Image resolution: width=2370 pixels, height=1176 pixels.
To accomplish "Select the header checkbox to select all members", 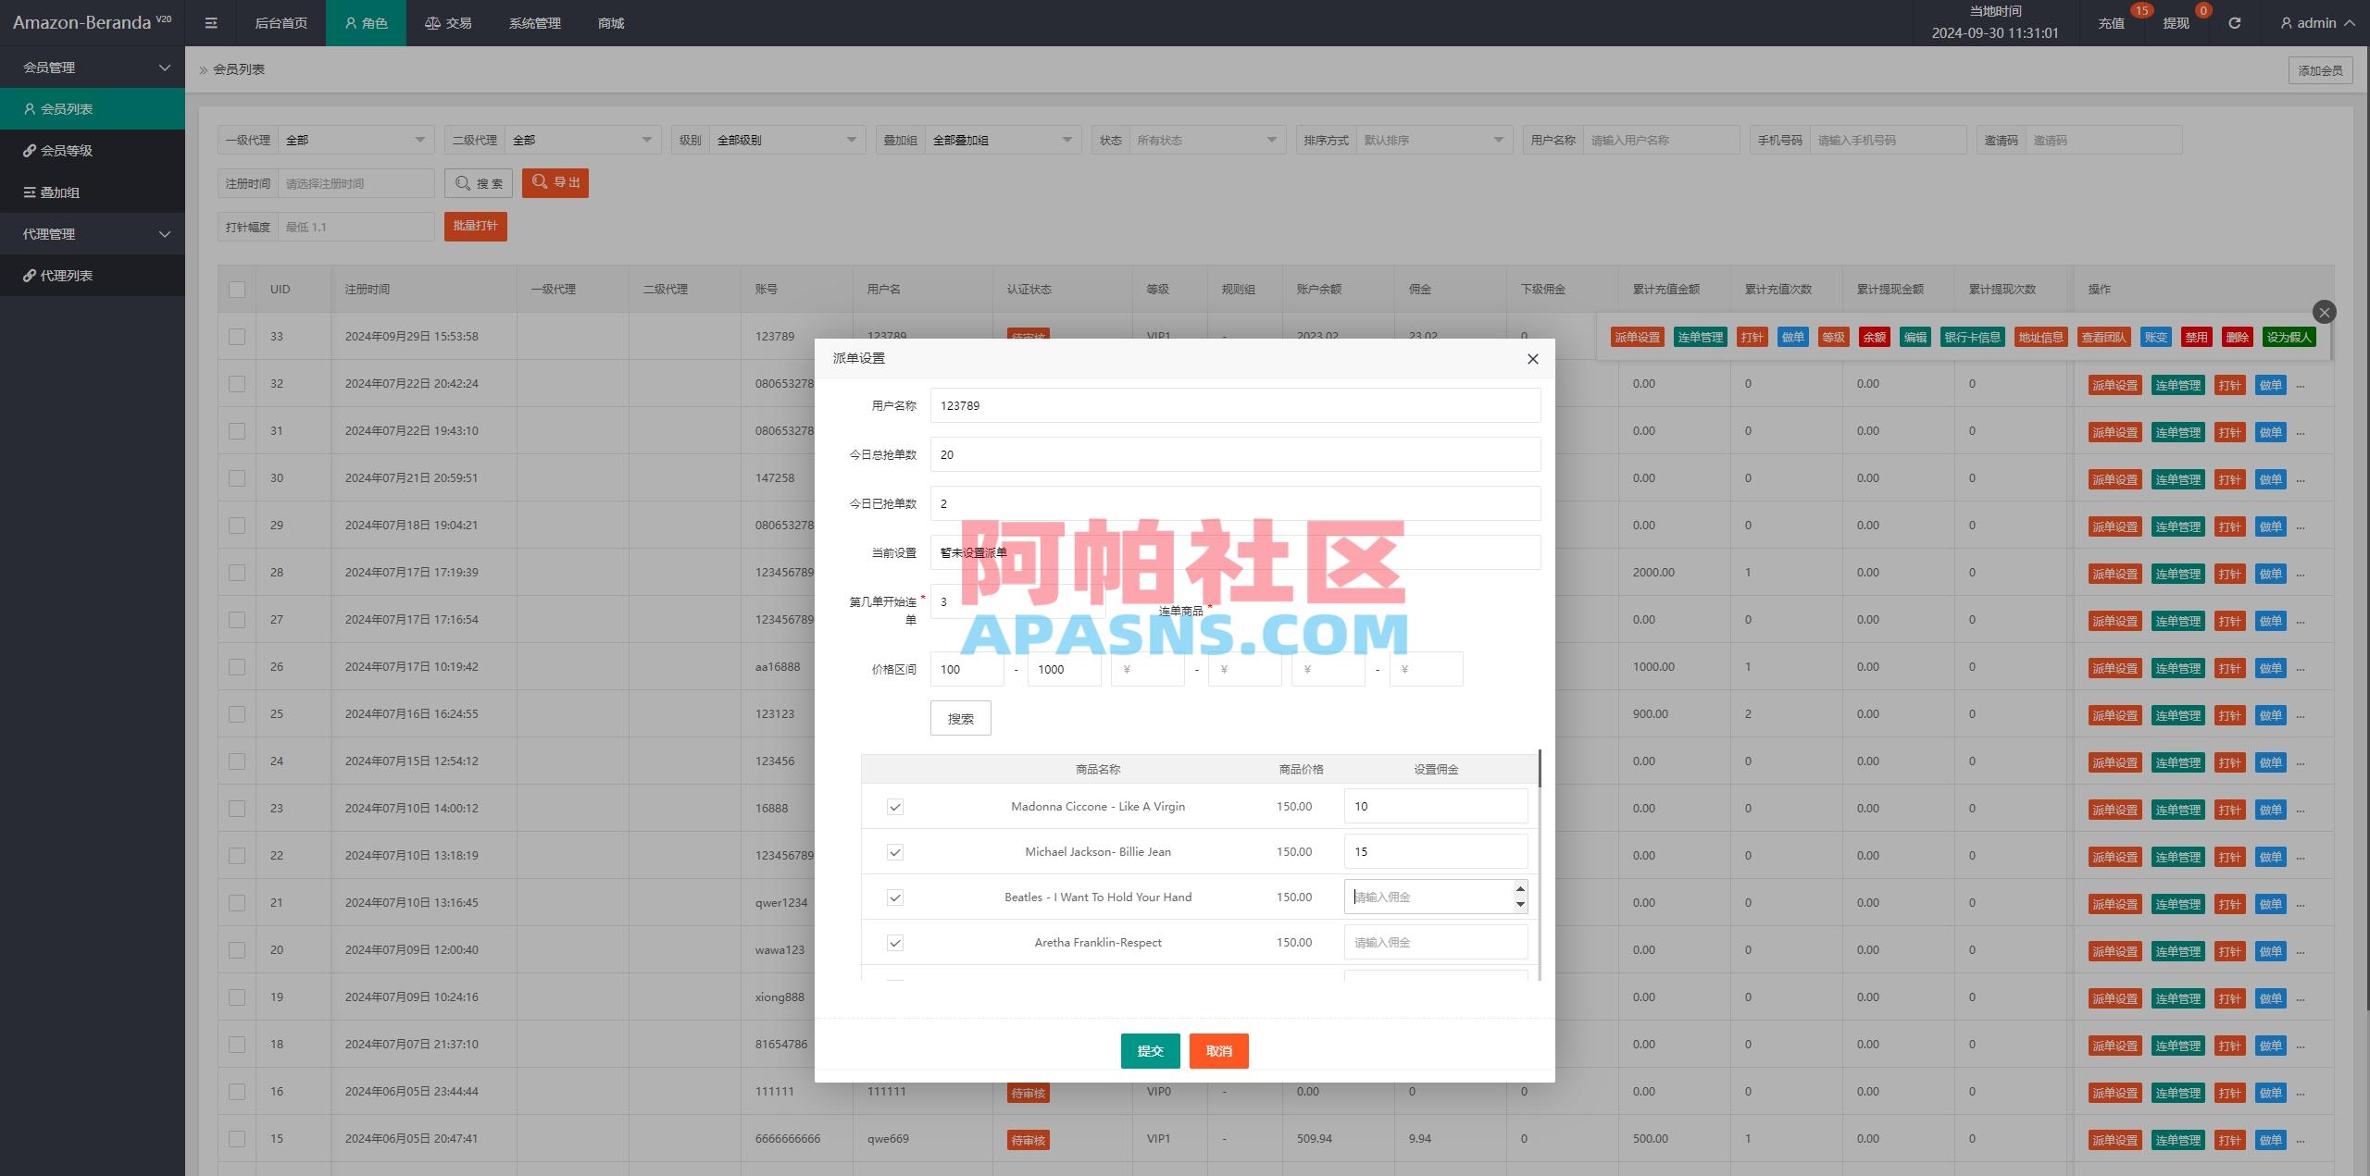I will (236, 289).
